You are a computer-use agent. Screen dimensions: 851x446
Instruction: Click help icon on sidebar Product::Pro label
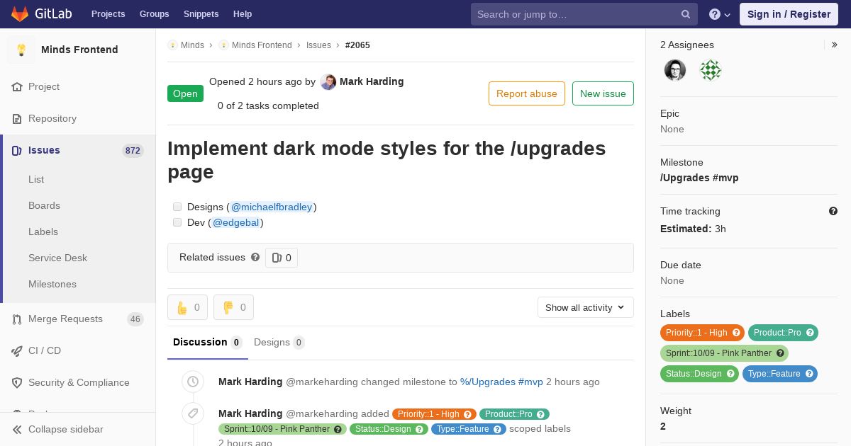point(810,333)
